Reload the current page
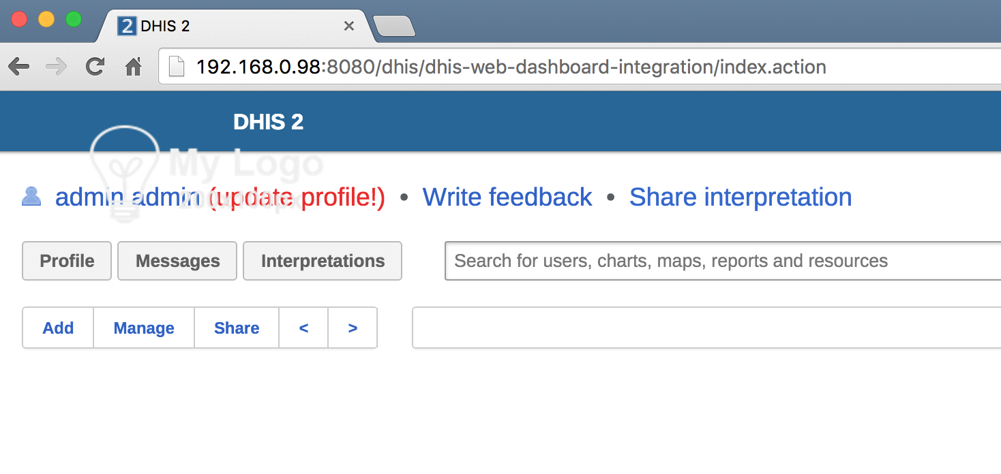 [x=95, y=67]
